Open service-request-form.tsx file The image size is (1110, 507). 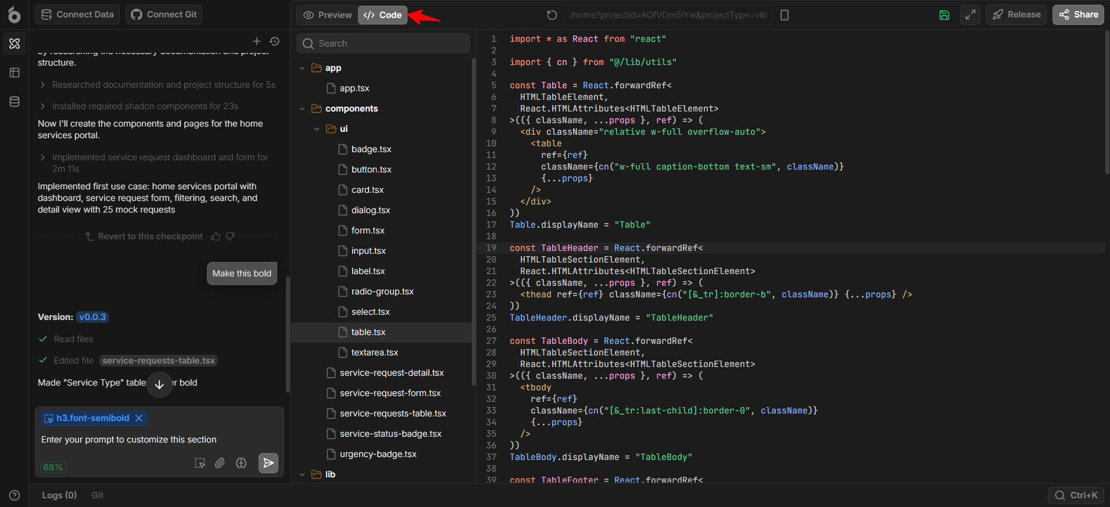pyautogui.click(x=381, y=393)
